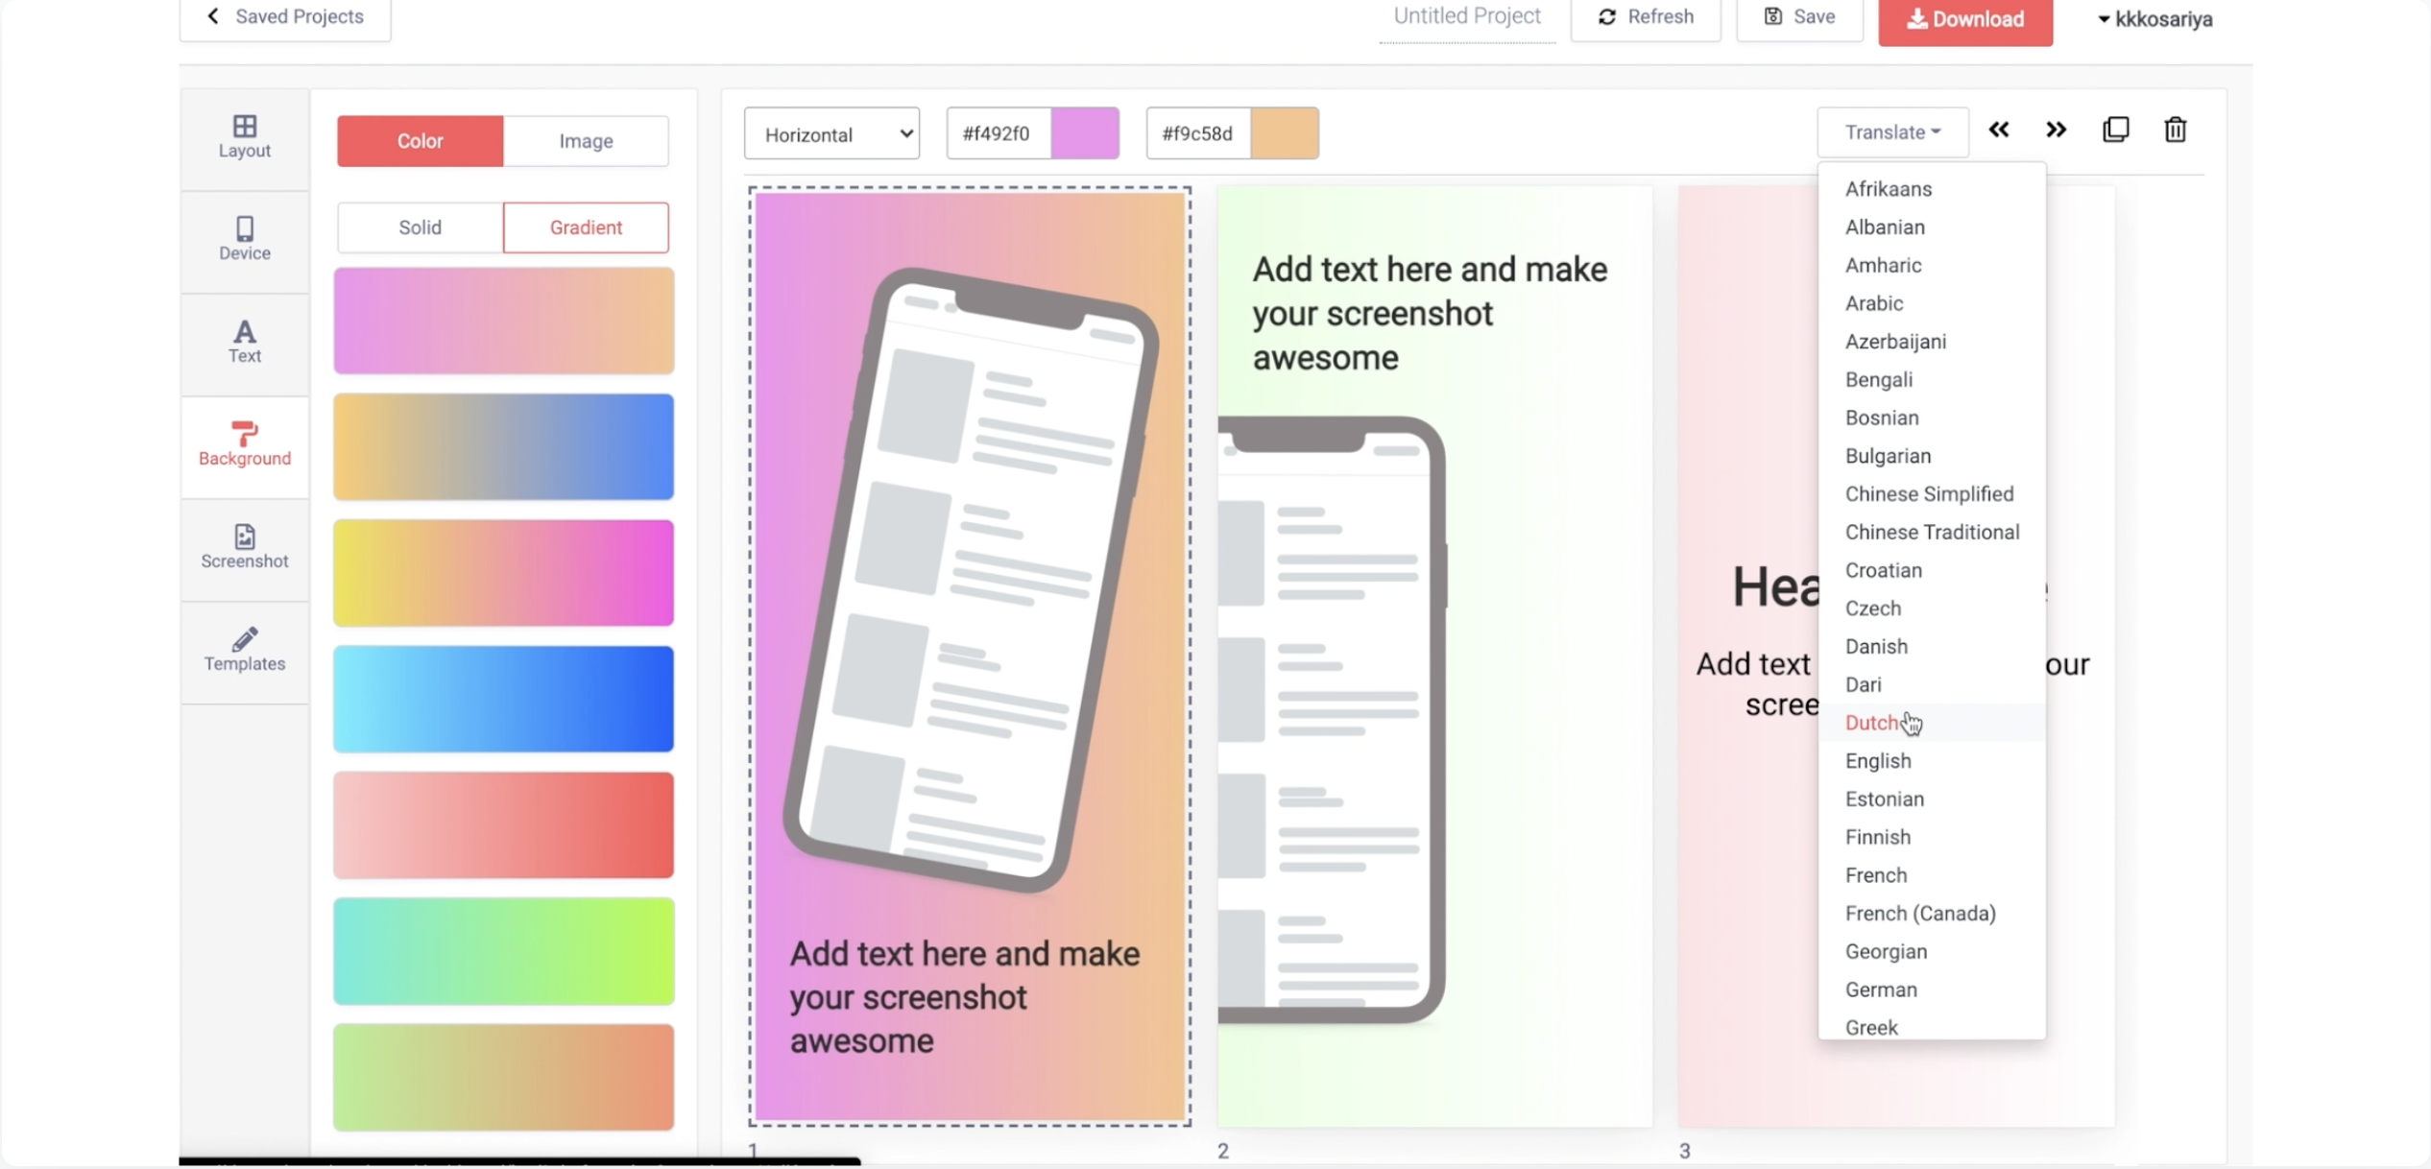The height and width of the screenshot is (1169, 2431).
Task: Open the Text tool panel
Action: (x=244, y=342)
